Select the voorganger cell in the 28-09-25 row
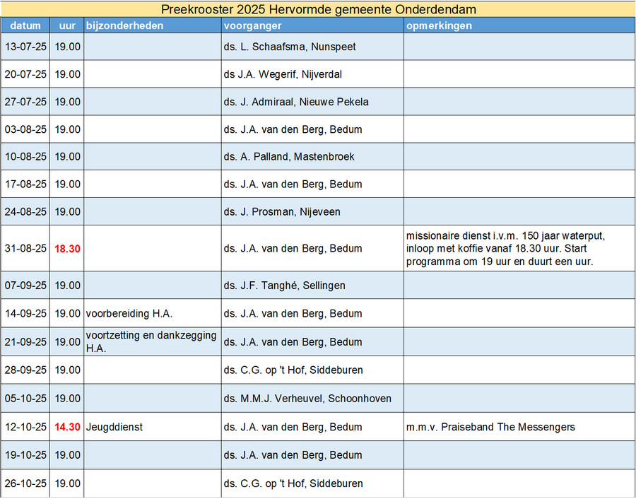The width and height of the screenshot is (636, 499). (x=313, y=370)
